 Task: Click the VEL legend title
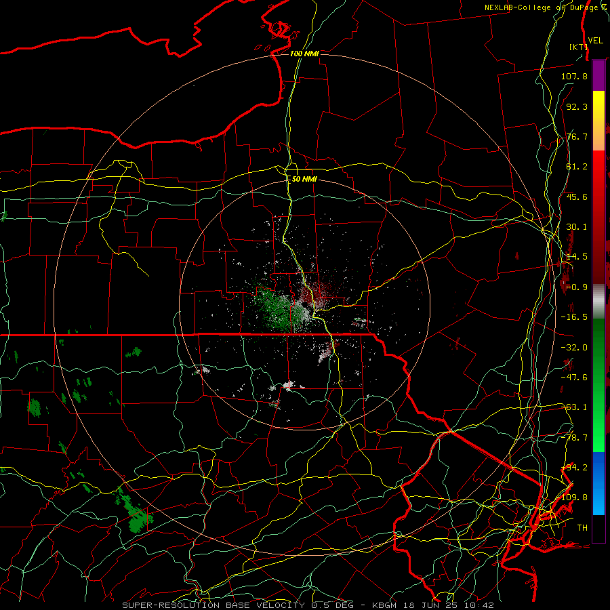coord(595,41)
